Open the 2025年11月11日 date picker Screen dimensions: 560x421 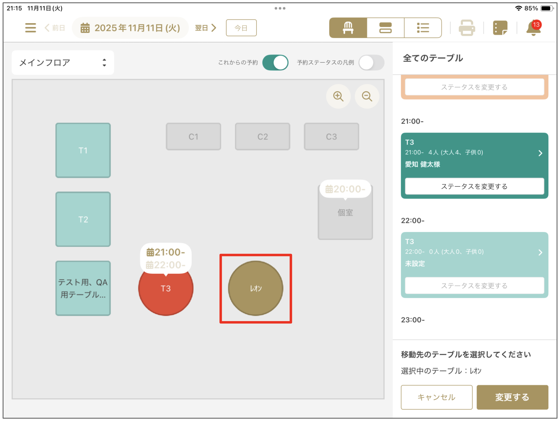click(x=131, y=28)
